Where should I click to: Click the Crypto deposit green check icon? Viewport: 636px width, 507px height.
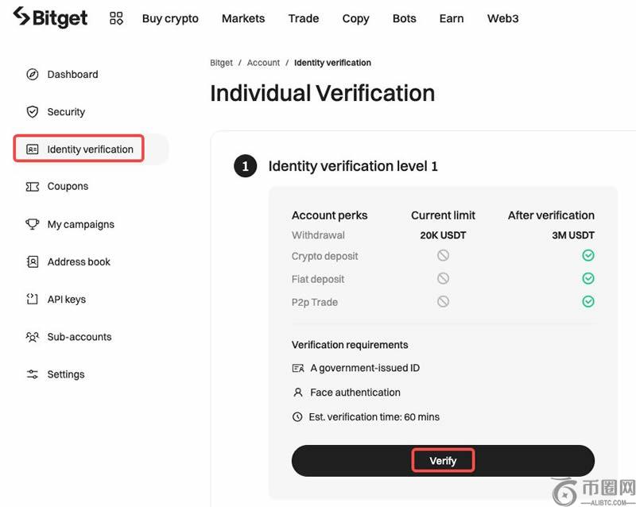pos(588,255)
